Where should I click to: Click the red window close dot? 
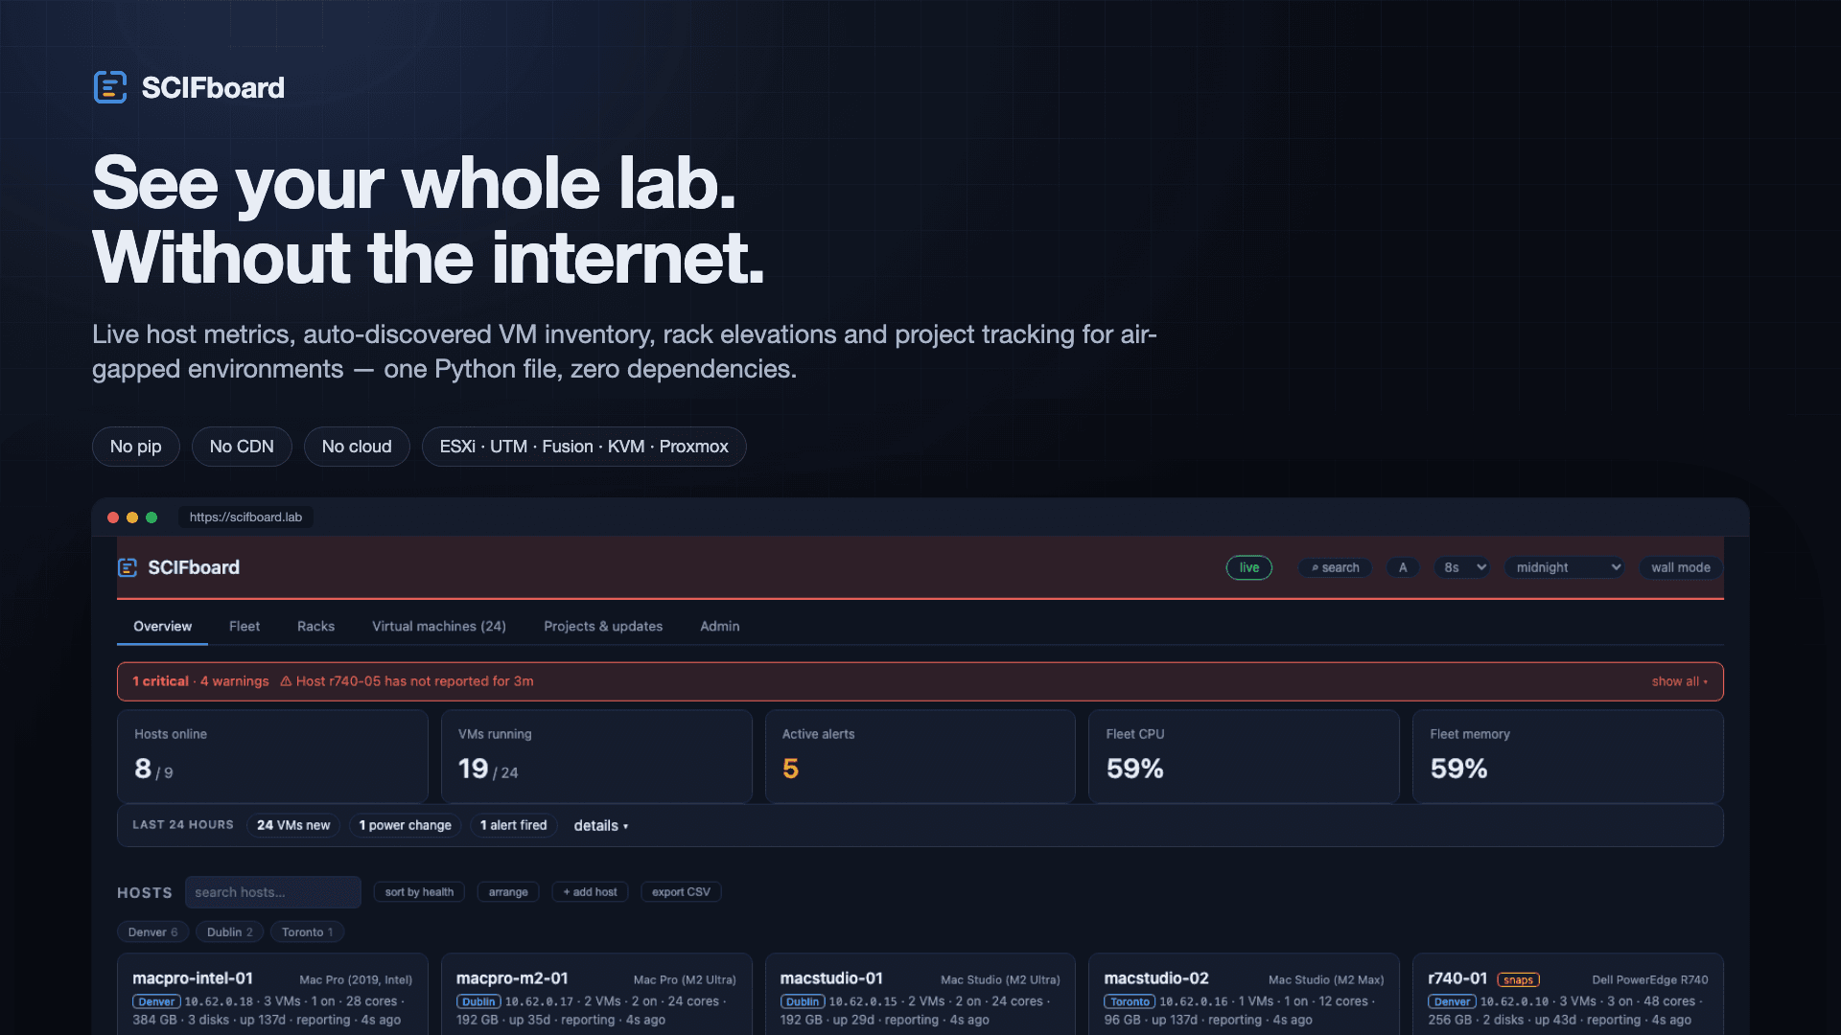point(113,517)
